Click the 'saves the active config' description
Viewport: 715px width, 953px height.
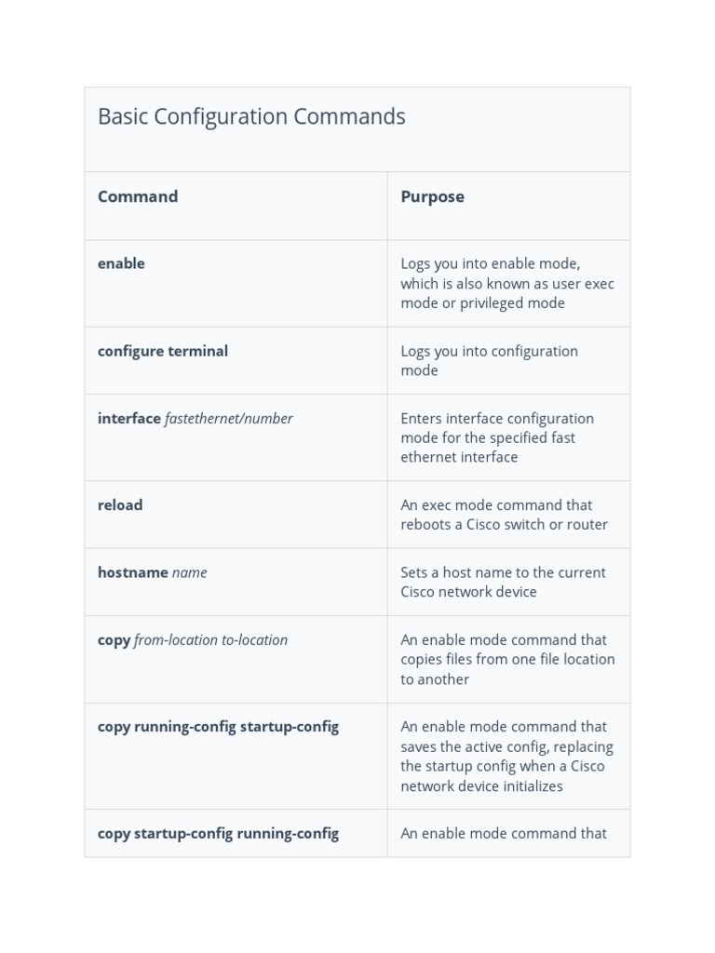point(507,746)
